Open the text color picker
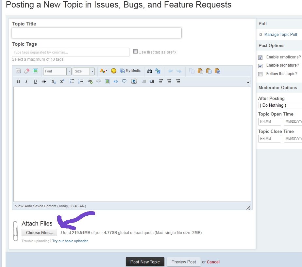 [103, 71]
